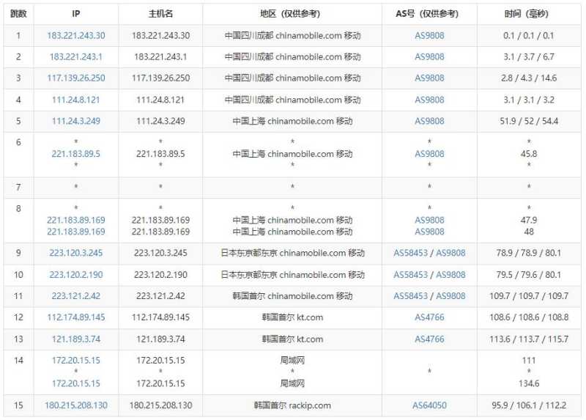Image resolution: width=586 pixels, height=420 pixels.
Task: Open the 183.221.243.30 link in IP column
Action: (76, 35)
